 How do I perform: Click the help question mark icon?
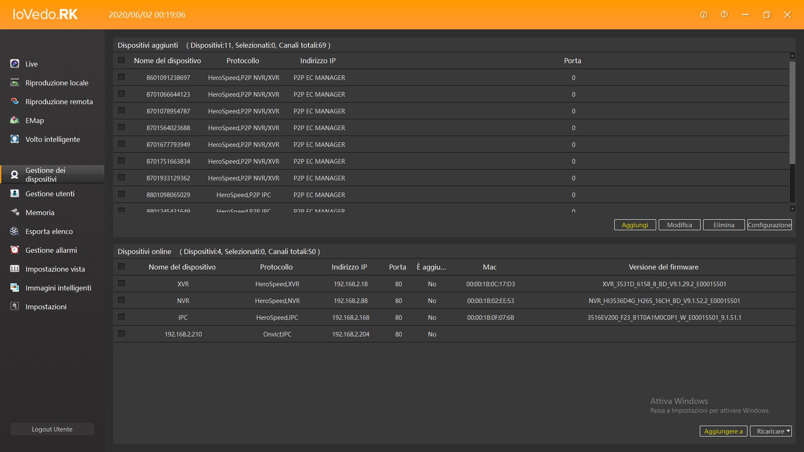[724, 15]
